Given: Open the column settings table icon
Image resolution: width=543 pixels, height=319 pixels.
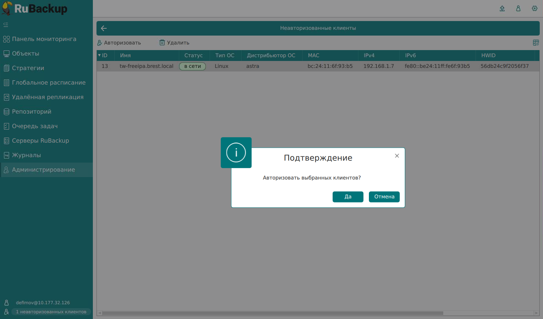Looking at the screenshot, I should pos(536,43).
